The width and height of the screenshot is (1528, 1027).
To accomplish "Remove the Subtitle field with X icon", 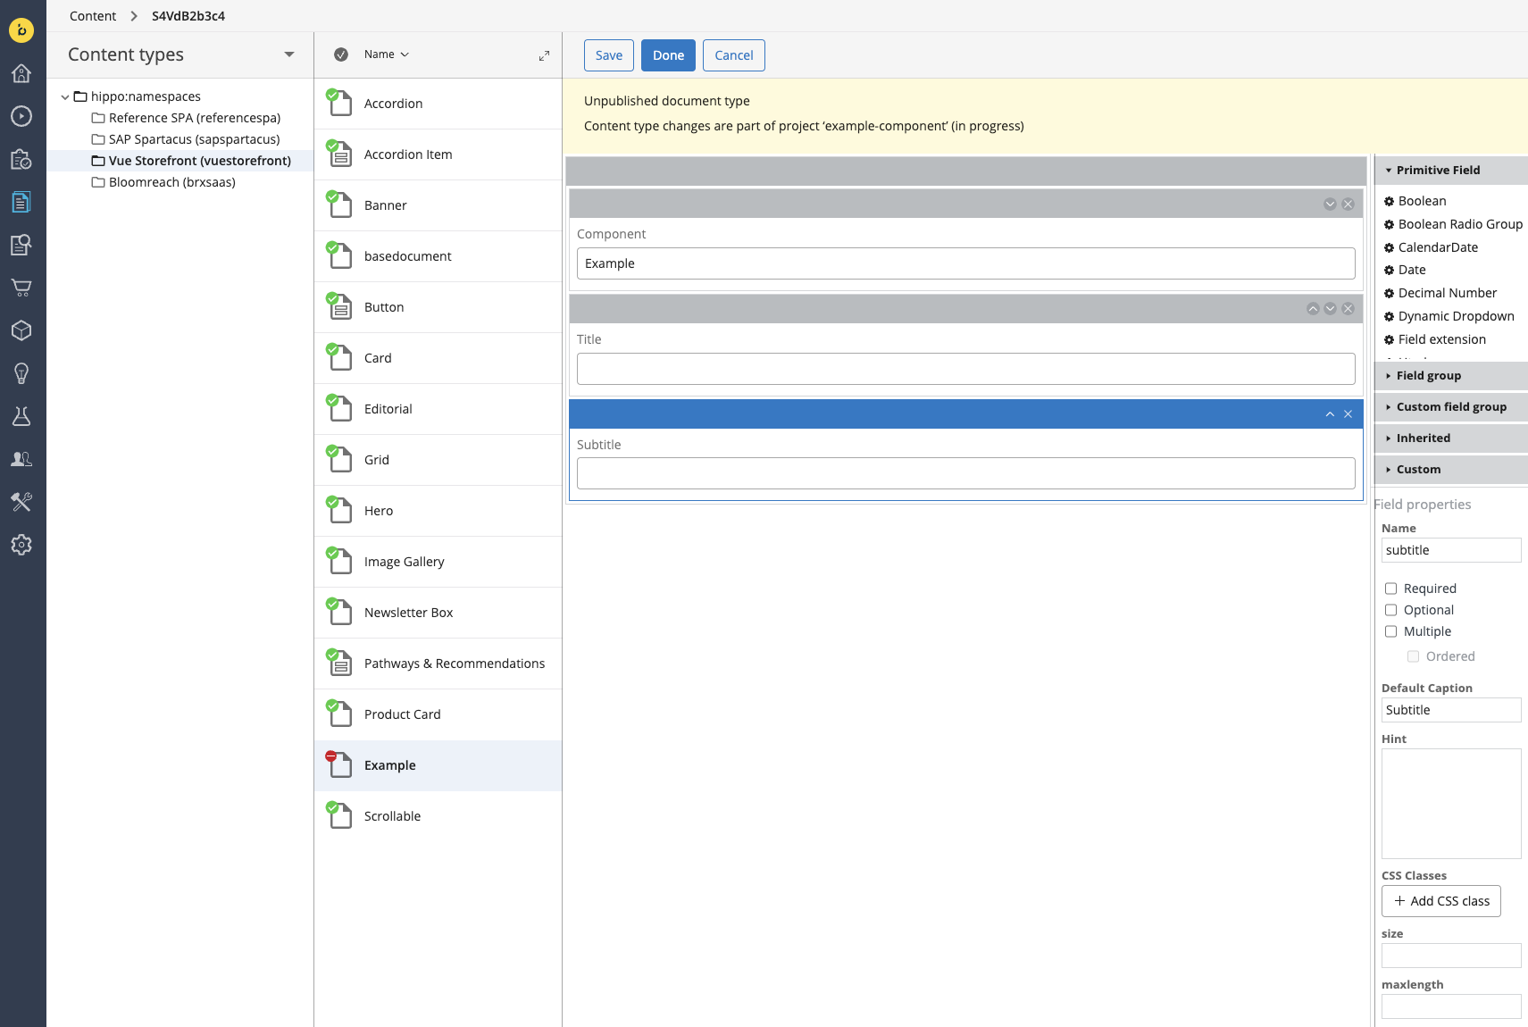I will 1348,414.
